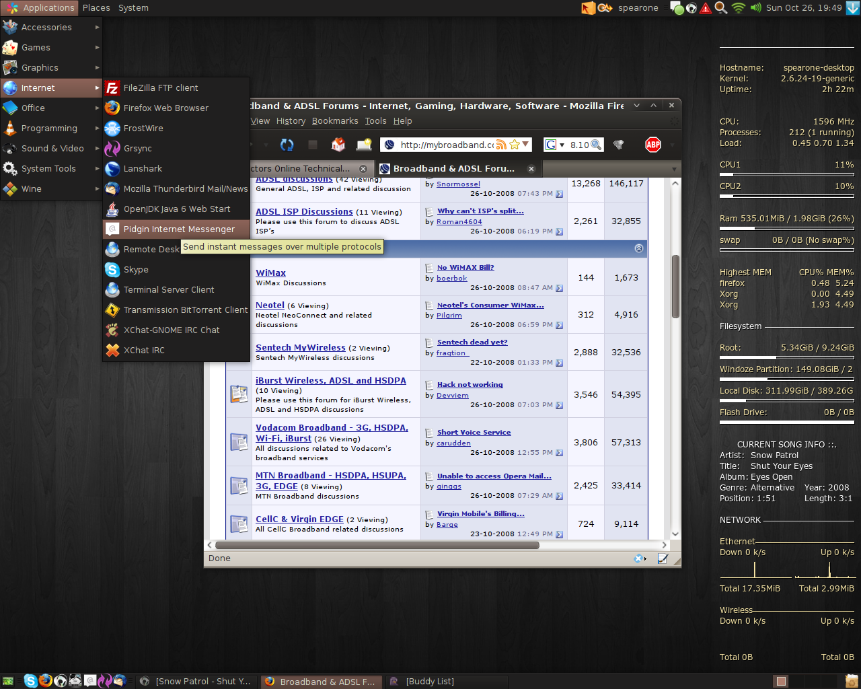Click the Show Desktop button in bottom panel

coord(7,682)
